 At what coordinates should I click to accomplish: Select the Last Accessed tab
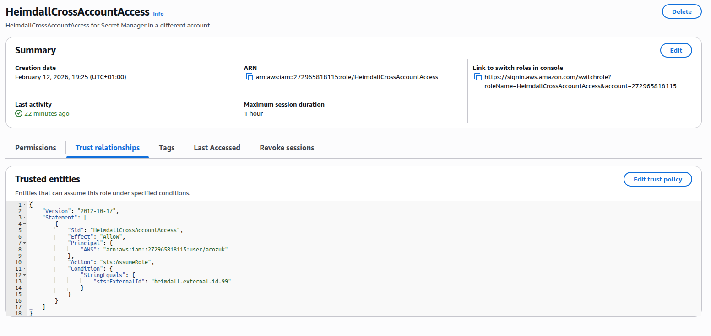coord(217,148)
